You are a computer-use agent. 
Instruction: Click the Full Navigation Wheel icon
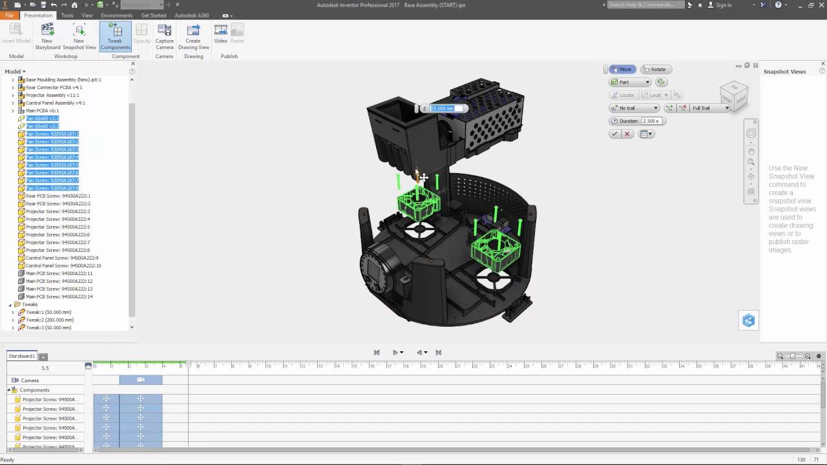pos(751,133)
